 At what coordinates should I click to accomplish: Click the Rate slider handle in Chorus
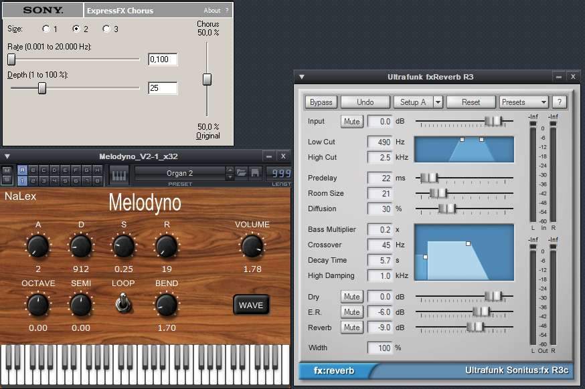click(x=11, y=59)
